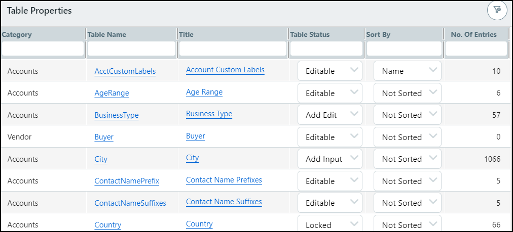Click the No. Of Entries filter box
513x232 pixels.
(476, 49)
